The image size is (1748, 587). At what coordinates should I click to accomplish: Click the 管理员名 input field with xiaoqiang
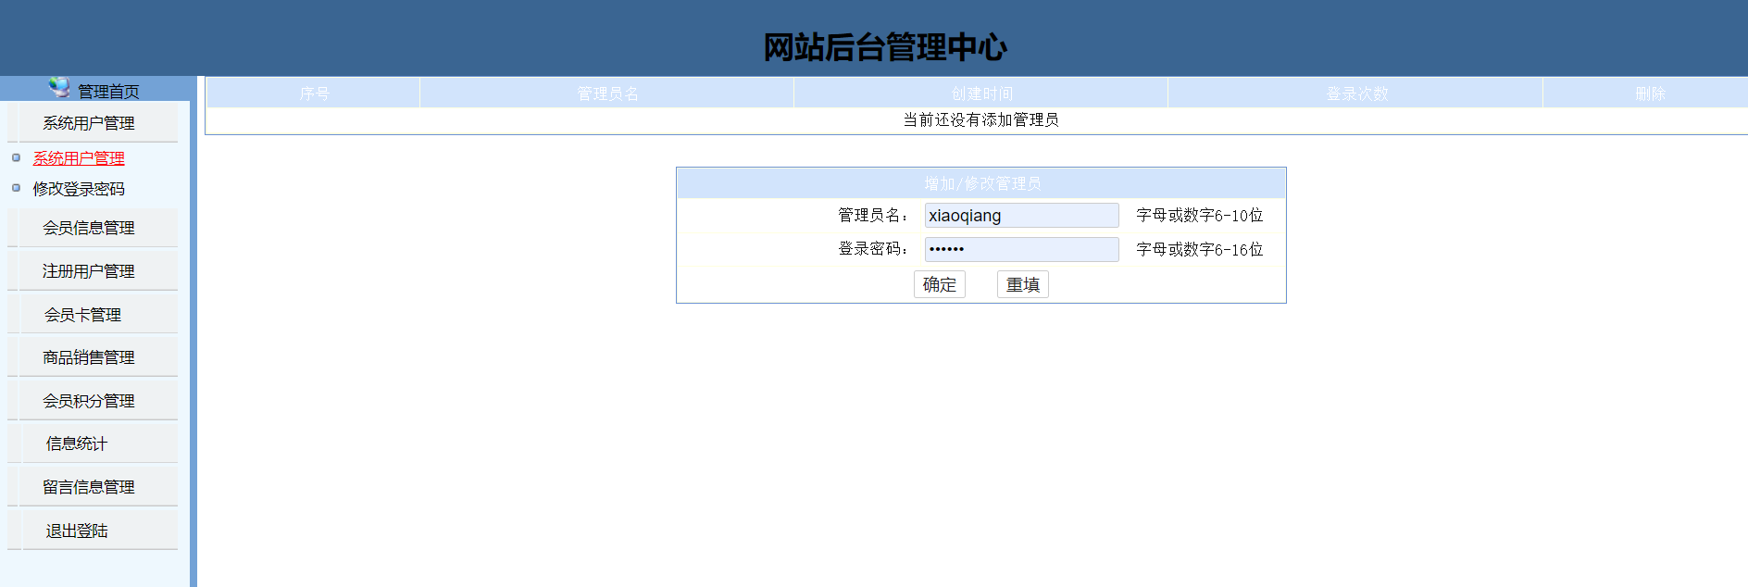click(x=1021, y=216)
